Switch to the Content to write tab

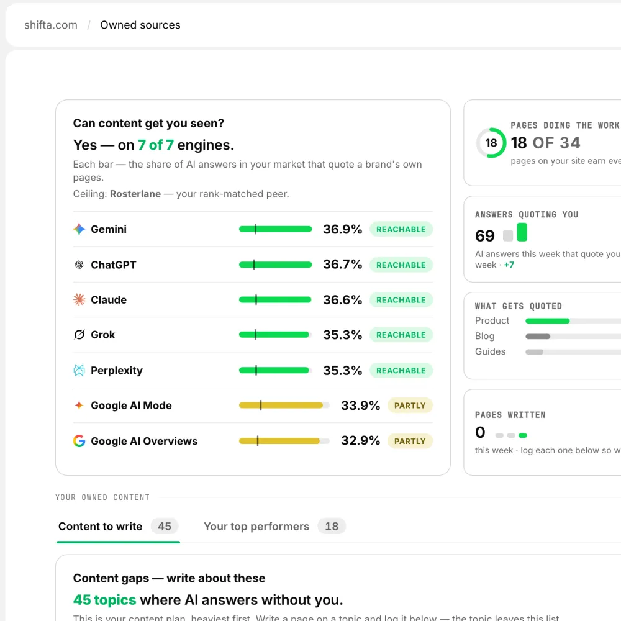[x=118, y=527]
